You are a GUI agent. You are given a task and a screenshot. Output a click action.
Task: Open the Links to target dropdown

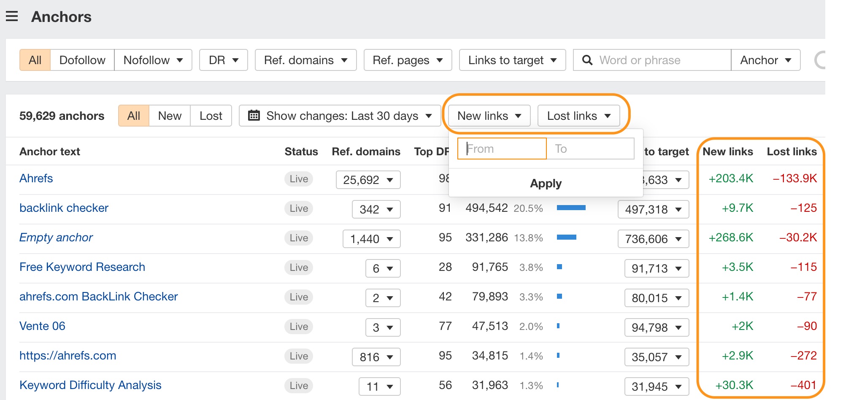[x=512, y=60]
